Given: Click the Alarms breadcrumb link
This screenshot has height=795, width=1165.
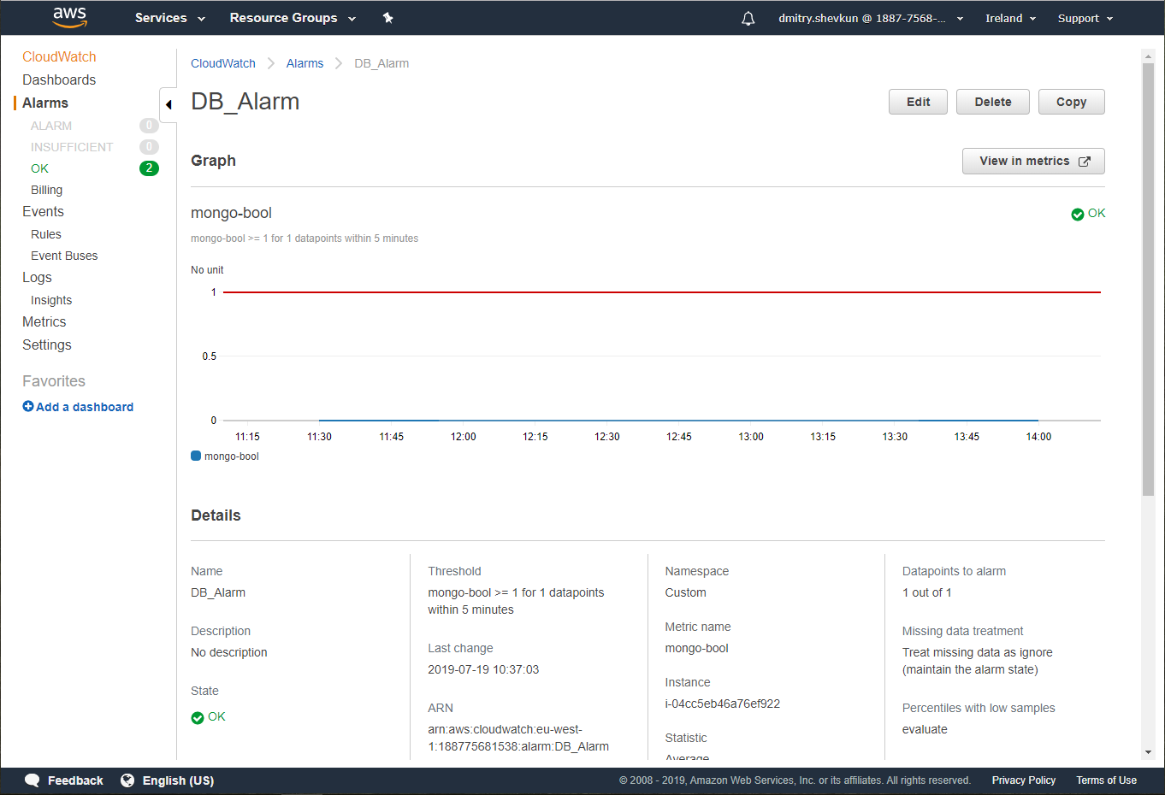Looking at the screenshot, I should click(305, 63).
